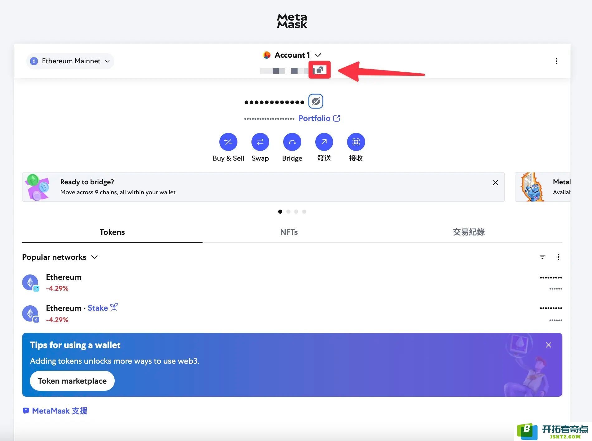Open the three-dot account options menu
Screen dimensions: 592x441
click(x=556, y=61)
